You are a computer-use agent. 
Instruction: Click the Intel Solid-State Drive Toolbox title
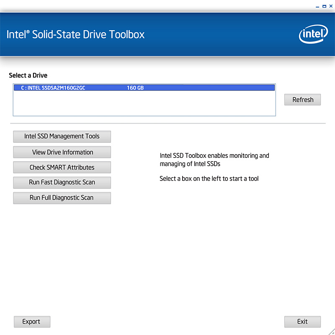coord(76,34)
